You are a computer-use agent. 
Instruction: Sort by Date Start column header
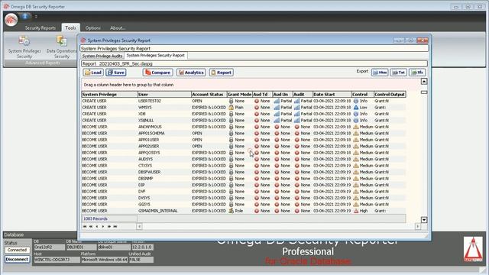click(x=332, y=94)
